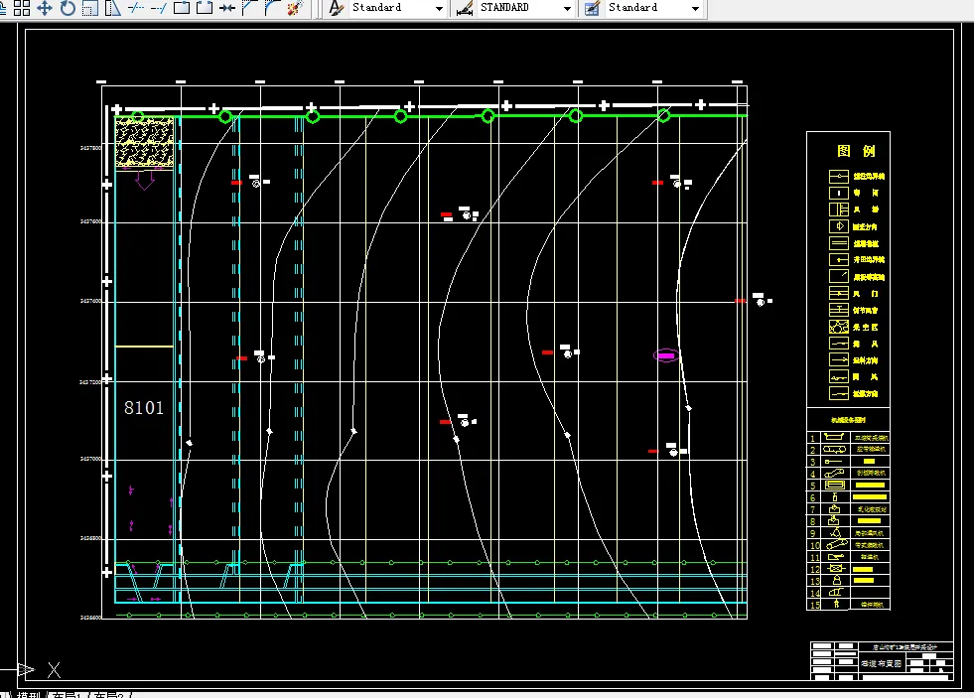
Task: Click the first green circle on the top green line
Action: pos(225,117)
